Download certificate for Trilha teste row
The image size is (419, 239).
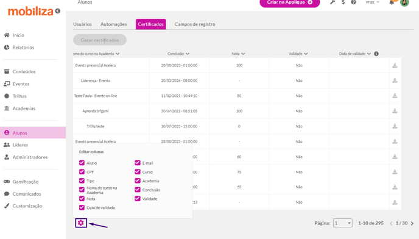(395, 126)
